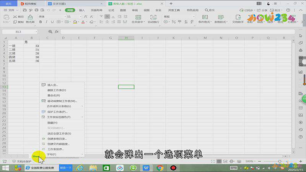This screenshot has height=172, width=306.
Task: Click the Help question mark icon
Action: [288, 10]
